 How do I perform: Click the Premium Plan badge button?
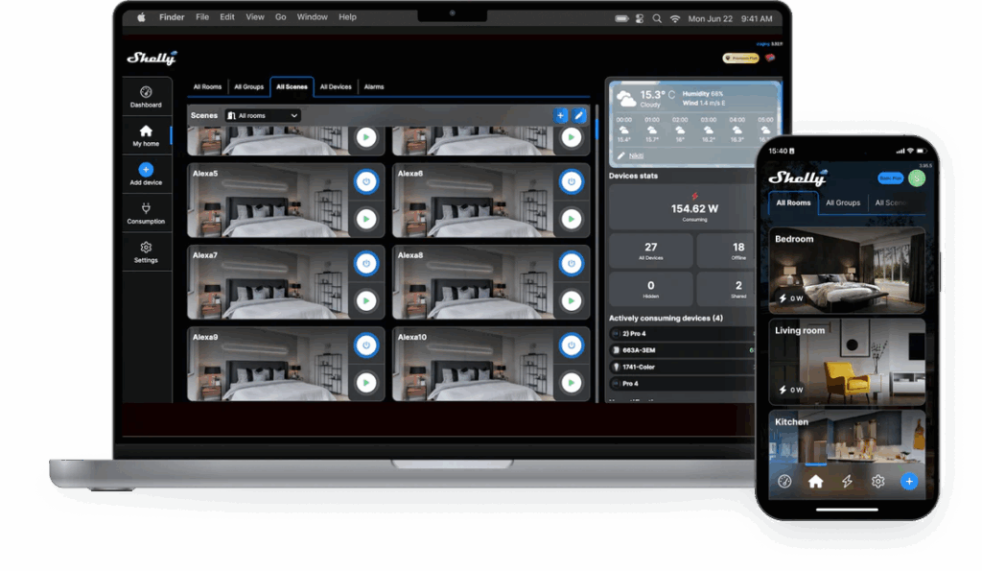pyautogui.click(x=740, y=59)
